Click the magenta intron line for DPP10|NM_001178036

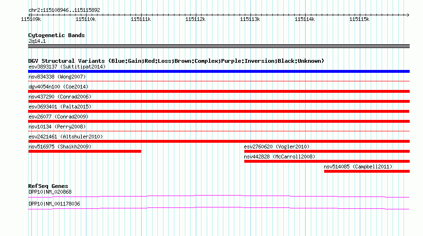tap(219, 208)
